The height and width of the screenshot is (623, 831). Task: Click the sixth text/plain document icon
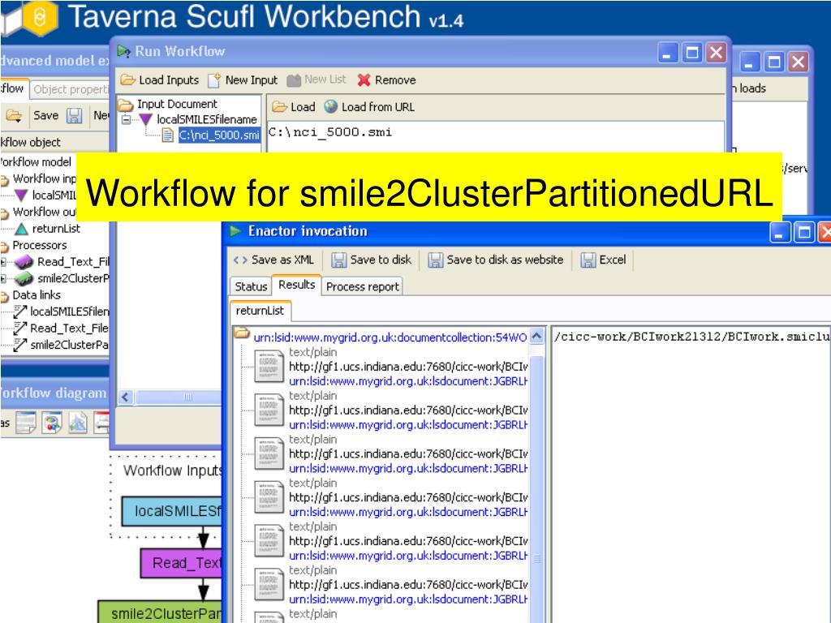(x=269, y=585)
